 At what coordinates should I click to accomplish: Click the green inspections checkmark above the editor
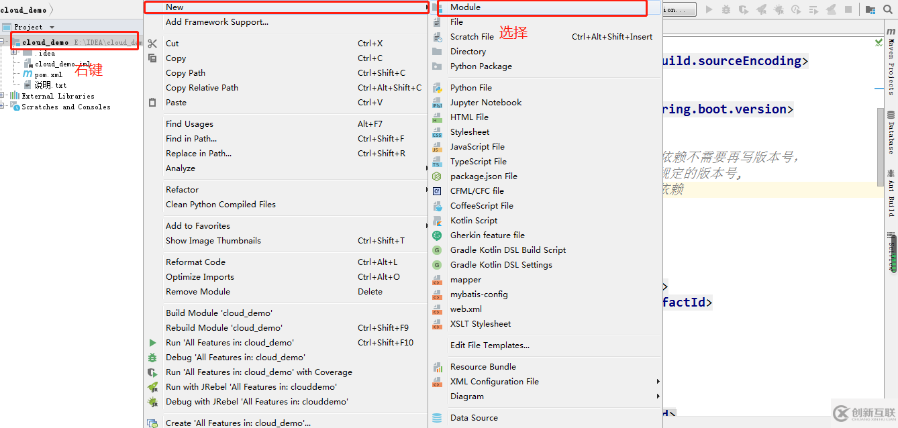pos(878,42)
